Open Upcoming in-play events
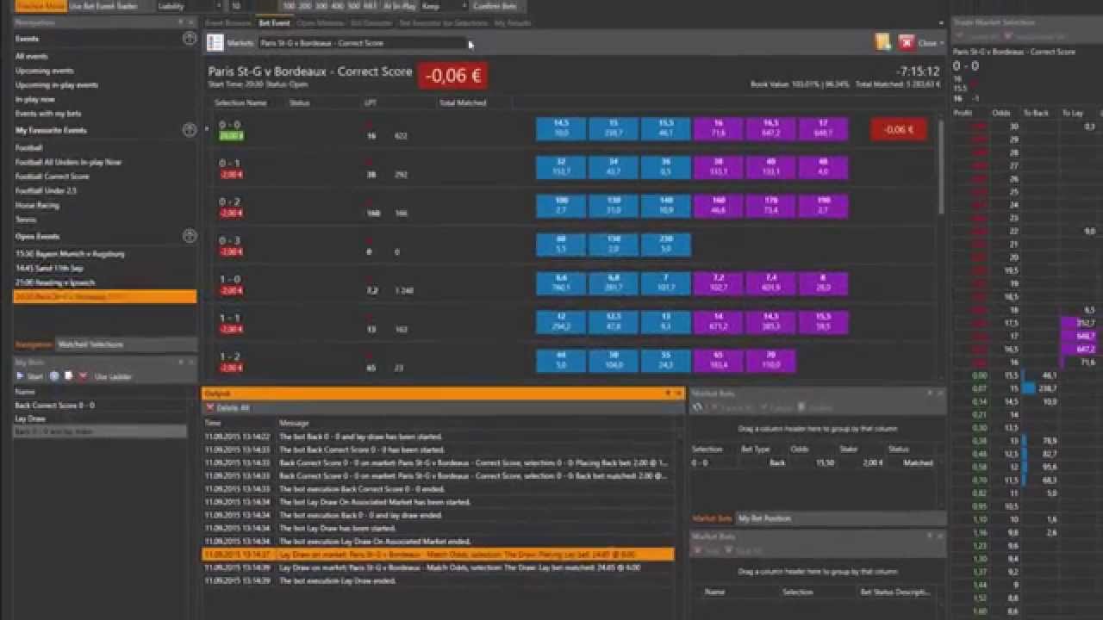 (x=57, y=84)
